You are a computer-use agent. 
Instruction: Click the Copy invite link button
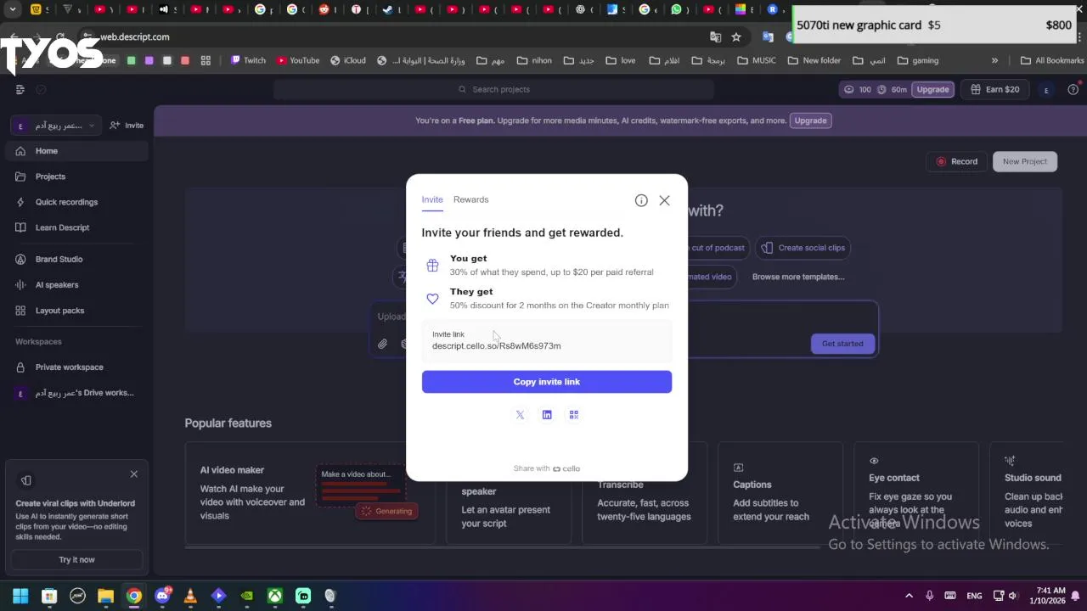pos(547,382)
